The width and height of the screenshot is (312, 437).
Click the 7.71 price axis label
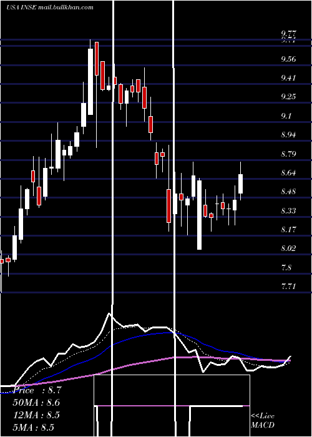[288, 286]
